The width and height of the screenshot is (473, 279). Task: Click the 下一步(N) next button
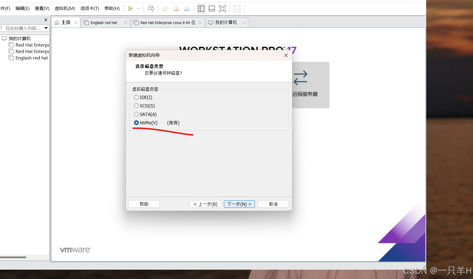coord(239,204)
